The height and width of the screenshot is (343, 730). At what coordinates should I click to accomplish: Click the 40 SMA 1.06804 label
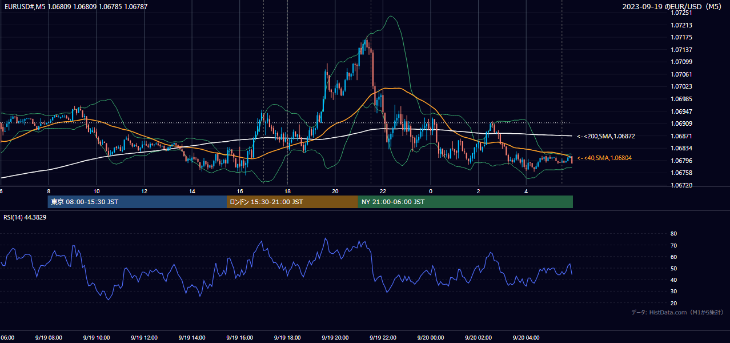coord(604,158)
